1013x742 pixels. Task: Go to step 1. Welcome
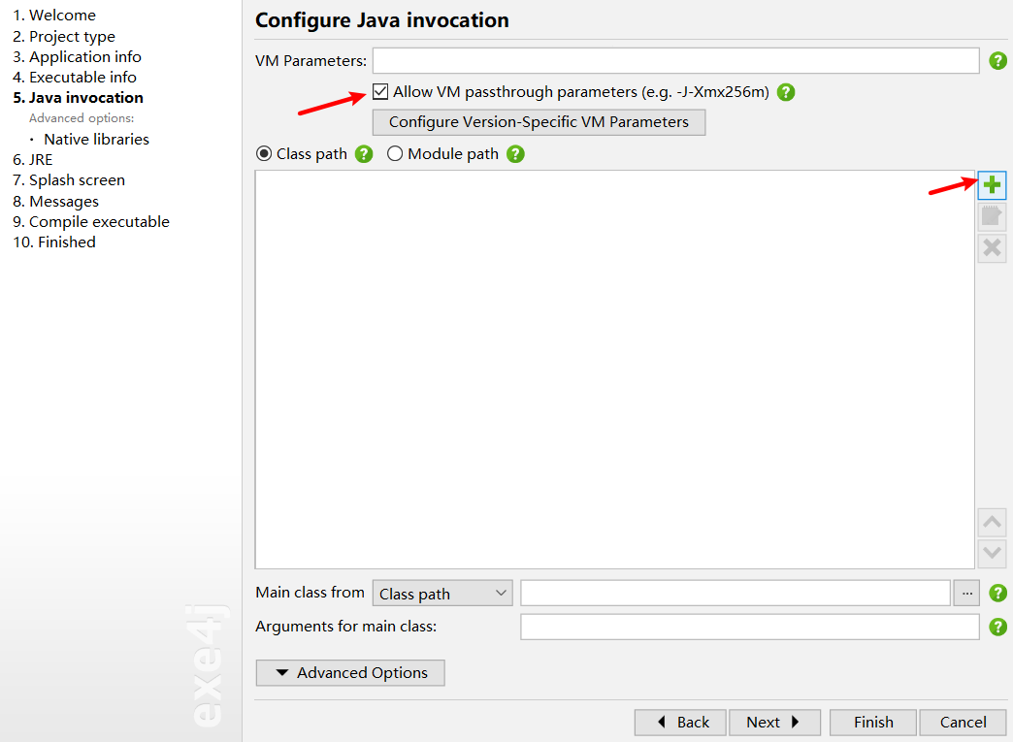coord(54,15)
